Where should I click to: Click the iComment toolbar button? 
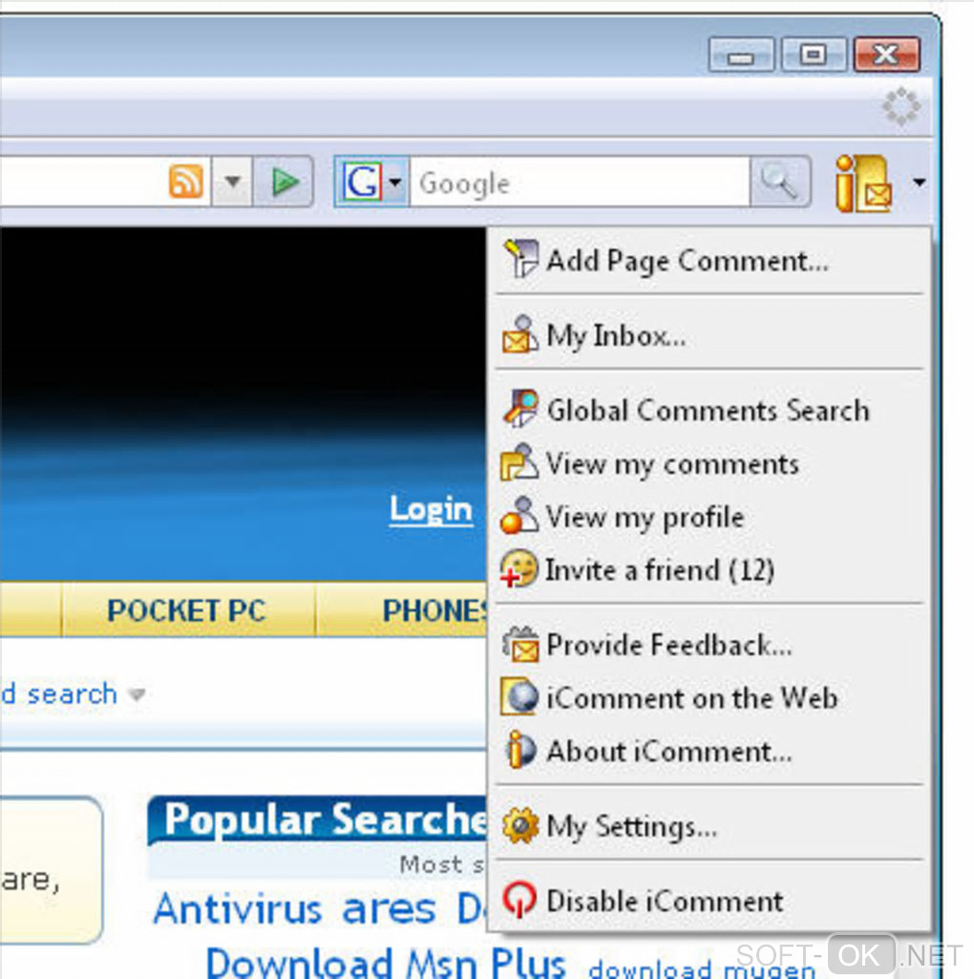864,183
